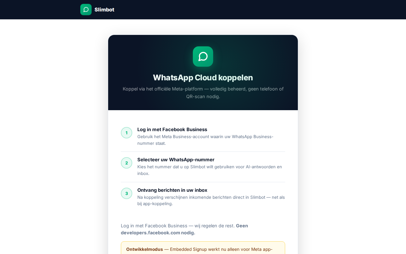Click text "Kies het nummer dat u op Slimbot"

coord(171,167)
